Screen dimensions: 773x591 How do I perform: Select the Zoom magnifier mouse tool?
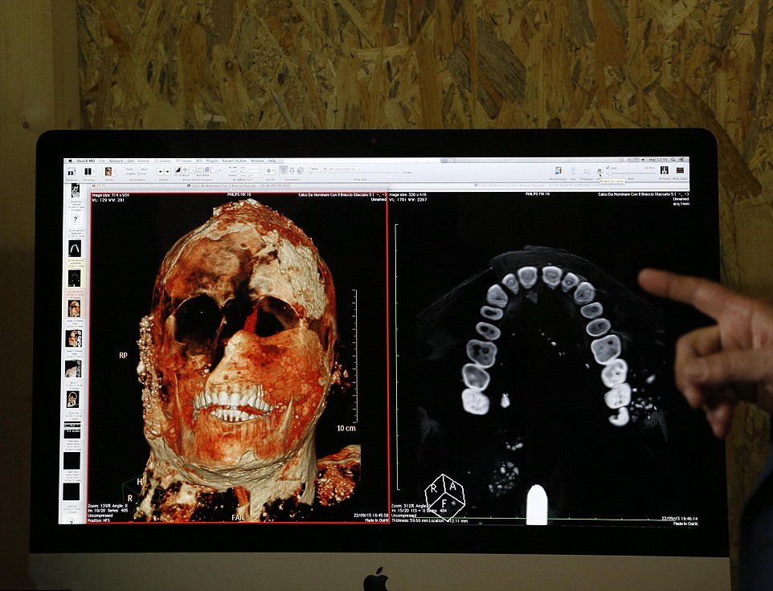[192, 170]
